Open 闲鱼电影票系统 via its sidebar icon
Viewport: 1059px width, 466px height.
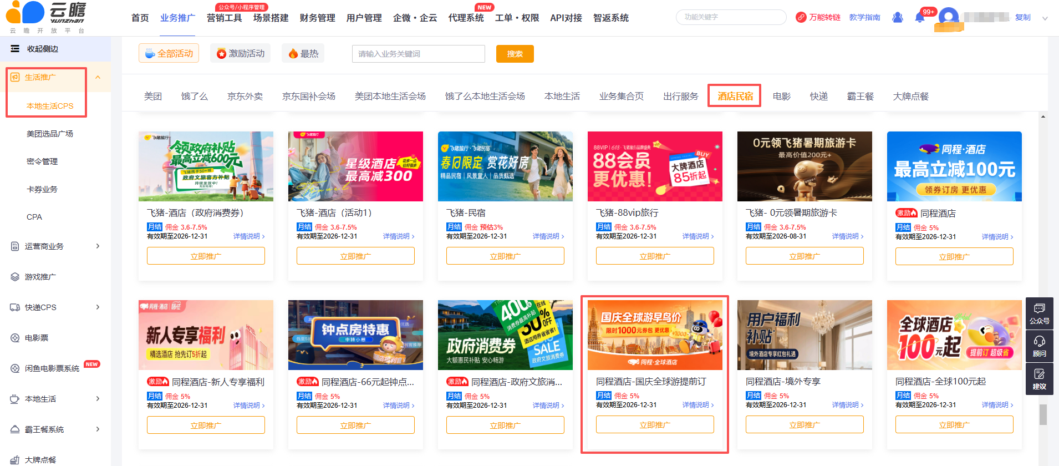(15, 368)
